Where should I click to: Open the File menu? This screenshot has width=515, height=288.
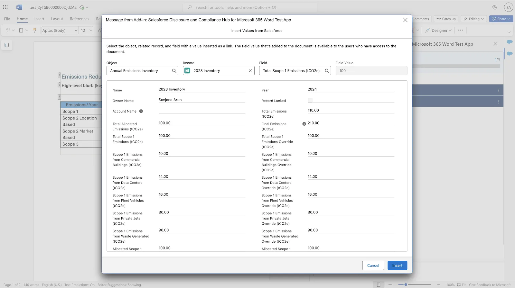(7, 19)
